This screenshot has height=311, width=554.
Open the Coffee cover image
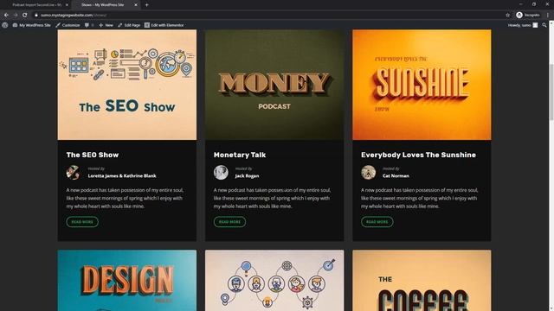point(422,281)
